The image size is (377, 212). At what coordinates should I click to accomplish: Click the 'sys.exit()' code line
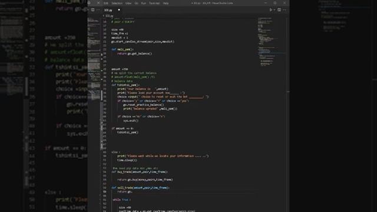click(131, 121)
